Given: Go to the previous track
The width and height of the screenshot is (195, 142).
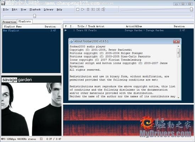Looking at the screenshot, I should [x=93, y=9].
